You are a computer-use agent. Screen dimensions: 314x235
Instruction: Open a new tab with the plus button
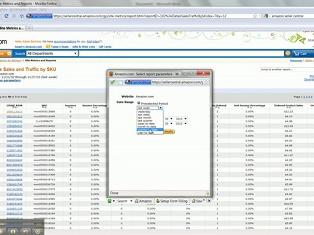point(29,28)
